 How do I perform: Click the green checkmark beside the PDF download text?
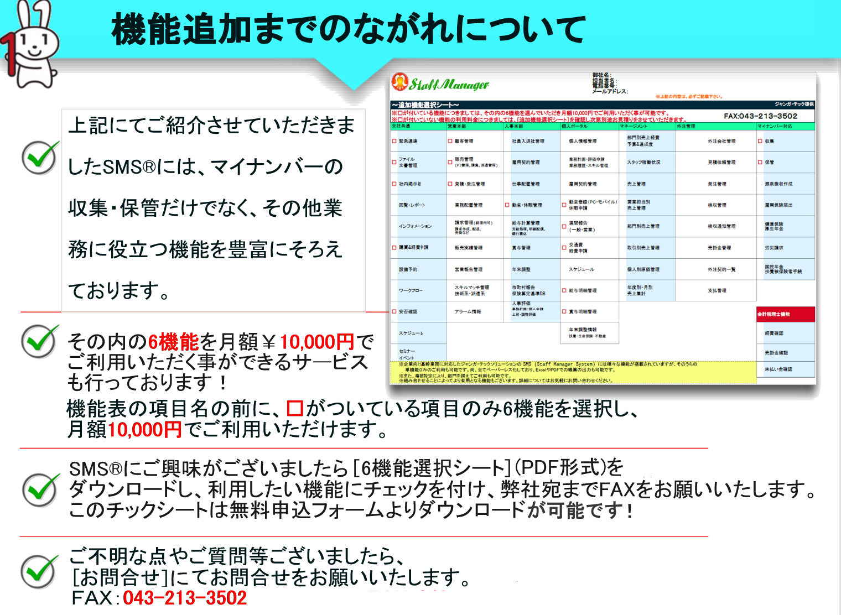tap(41, 489)
